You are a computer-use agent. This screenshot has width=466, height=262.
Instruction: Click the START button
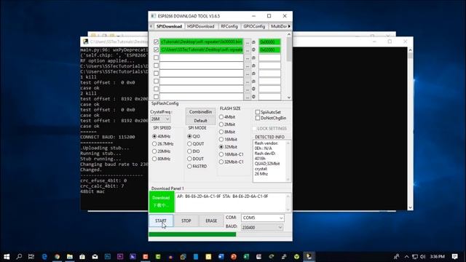click(x=161, y=221)
